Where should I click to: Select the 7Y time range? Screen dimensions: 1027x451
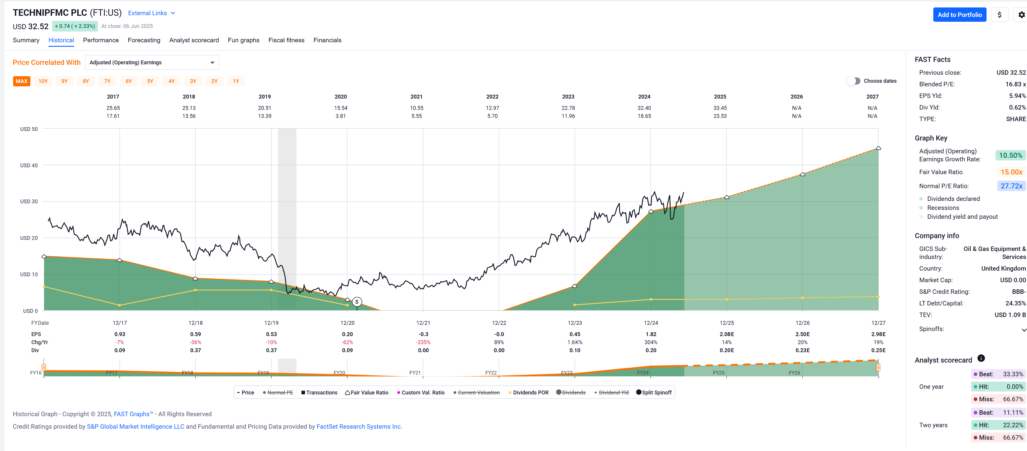coord(107,81)
